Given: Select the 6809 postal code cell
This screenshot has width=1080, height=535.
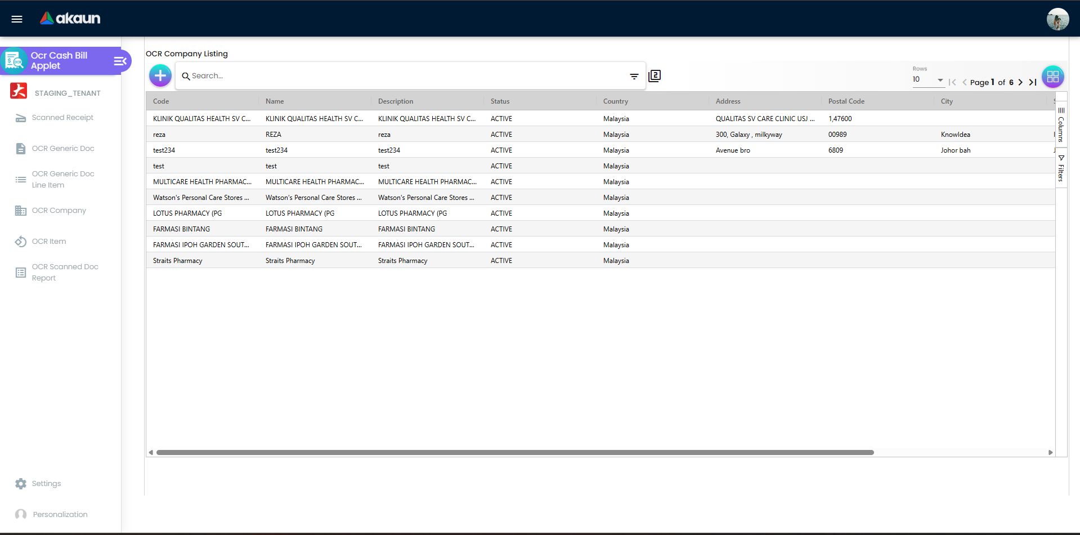Looking at the screenshot, I should pyautogui.click(x=878, y=150).
